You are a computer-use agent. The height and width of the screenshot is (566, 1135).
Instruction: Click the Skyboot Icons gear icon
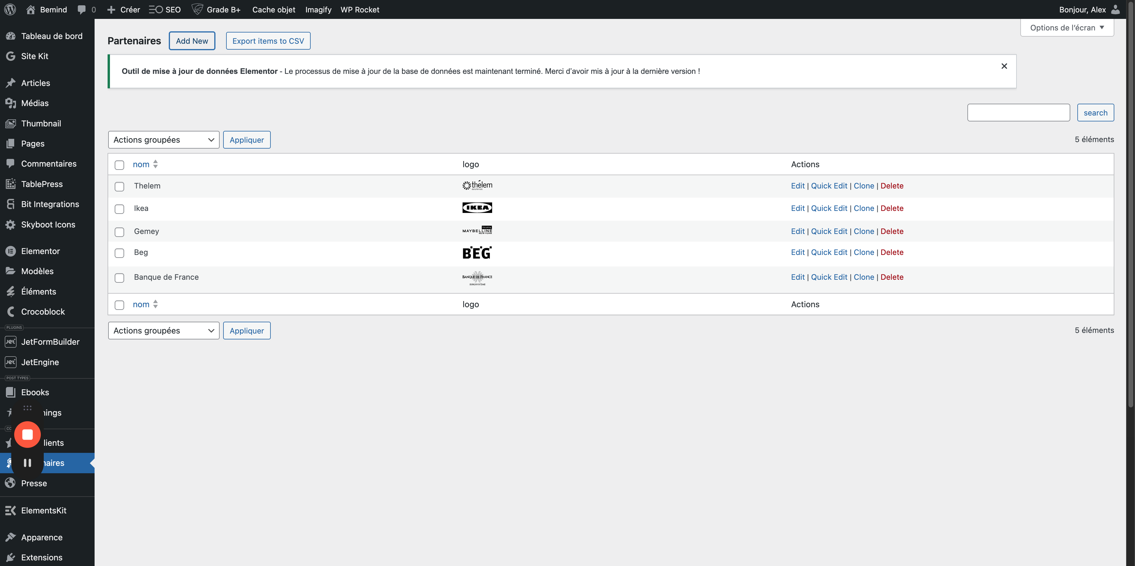tap(11, 225)
